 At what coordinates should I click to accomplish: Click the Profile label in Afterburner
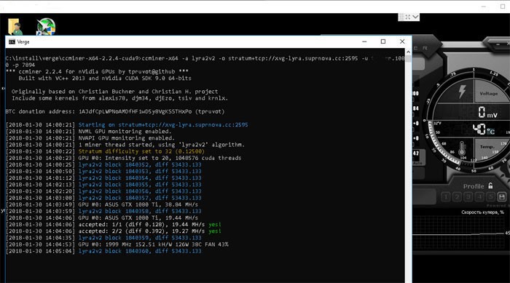click(474, 186)
